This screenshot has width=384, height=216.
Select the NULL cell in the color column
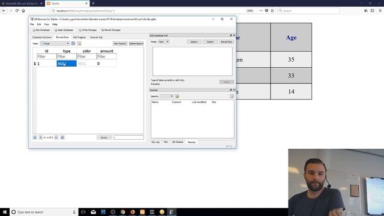pyautogui.click(x=86, y=64)
